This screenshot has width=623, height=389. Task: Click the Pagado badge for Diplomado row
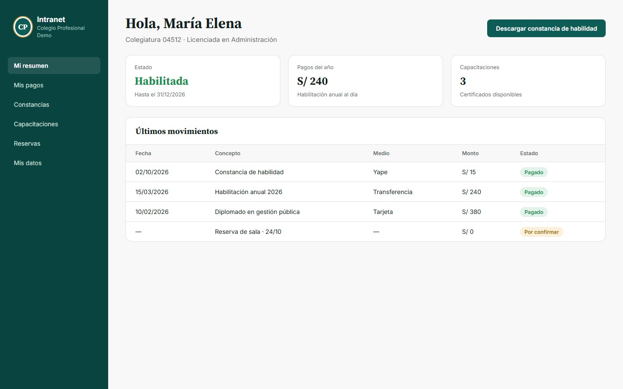534,212
